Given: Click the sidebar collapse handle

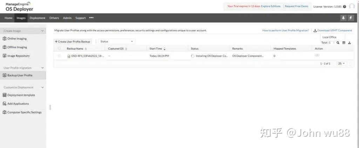Looking at the screenshot, I should tap(50, 107).
